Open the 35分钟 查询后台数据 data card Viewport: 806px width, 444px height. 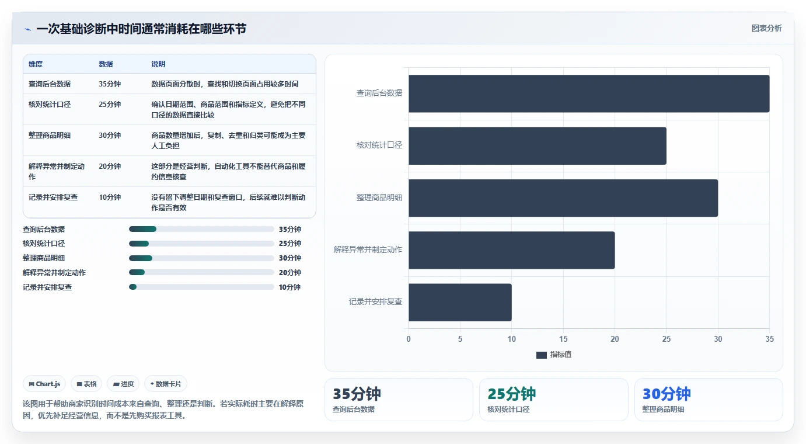(399, 400)
